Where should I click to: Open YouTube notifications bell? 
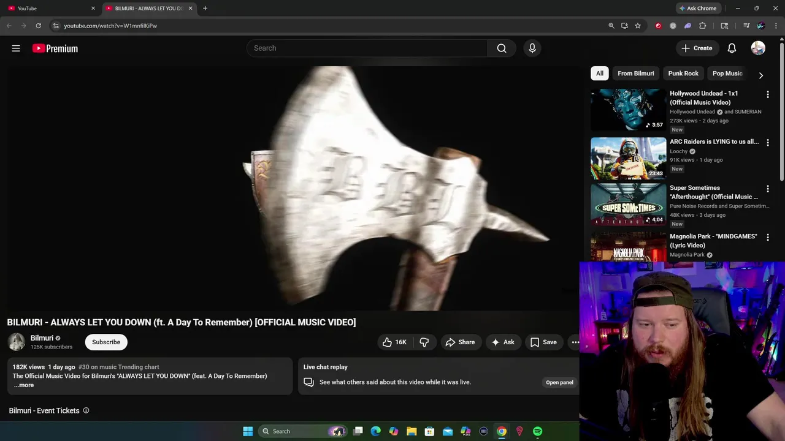click(732, 48)
